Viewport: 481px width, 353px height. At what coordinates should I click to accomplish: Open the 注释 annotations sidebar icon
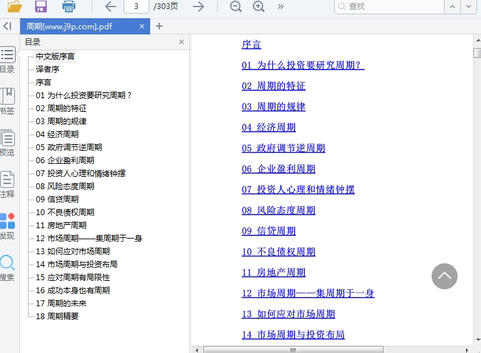pyautogui.click(x=7, y=185)
